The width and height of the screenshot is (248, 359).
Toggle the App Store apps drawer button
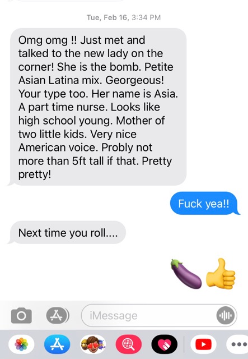tap(58, 315)
